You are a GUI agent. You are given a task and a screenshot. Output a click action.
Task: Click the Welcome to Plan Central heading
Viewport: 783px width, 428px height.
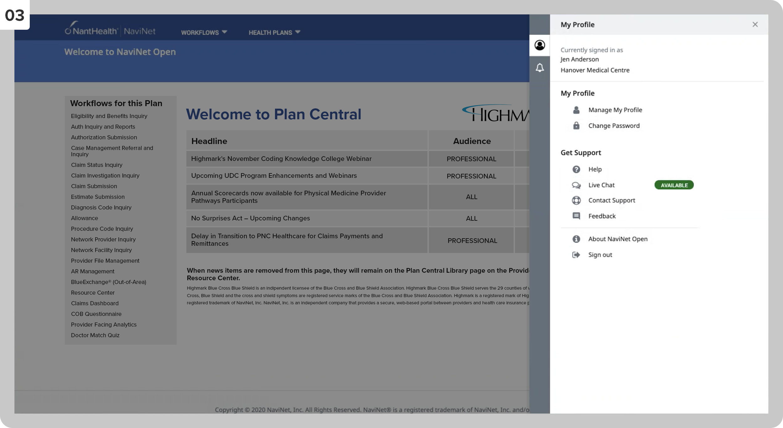274,114
